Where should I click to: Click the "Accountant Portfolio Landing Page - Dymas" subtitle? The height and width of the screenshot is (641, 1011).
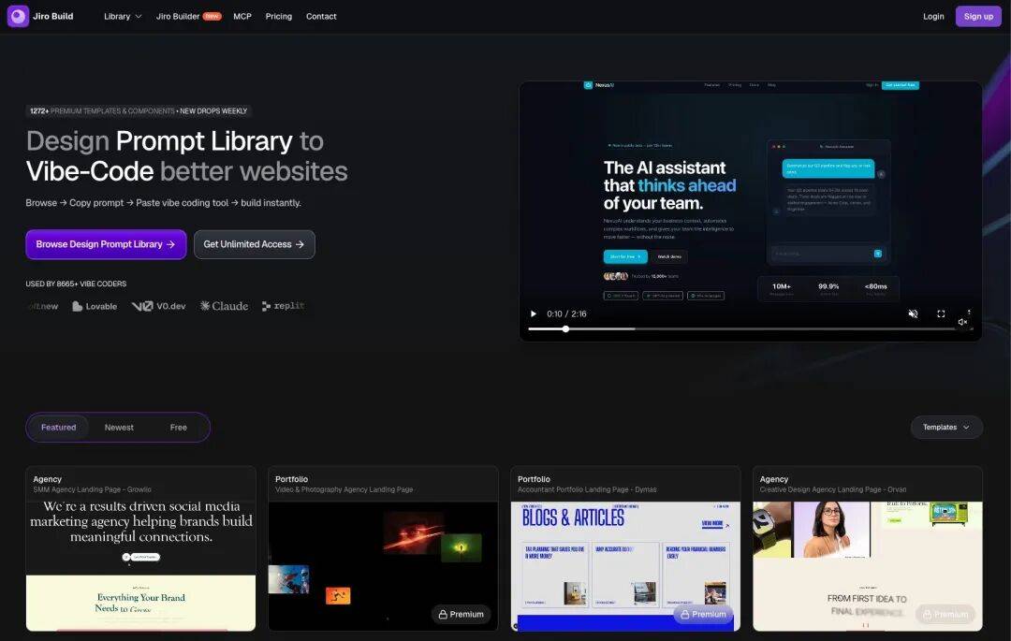click(587, 489)
